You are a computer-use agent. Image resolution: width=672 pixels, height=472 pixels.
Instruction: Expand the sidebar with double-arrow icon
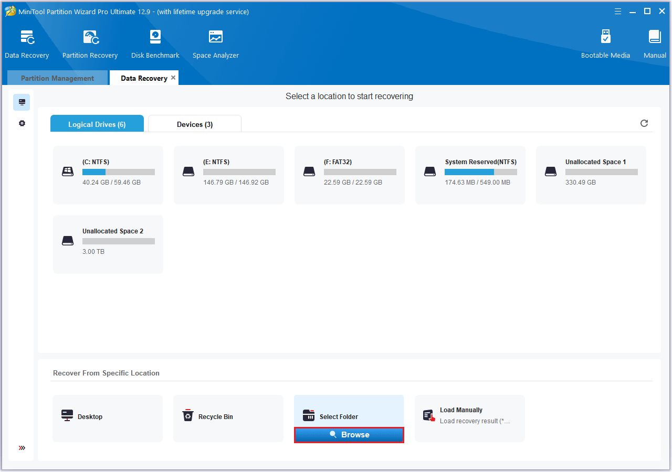coord(22,448)
